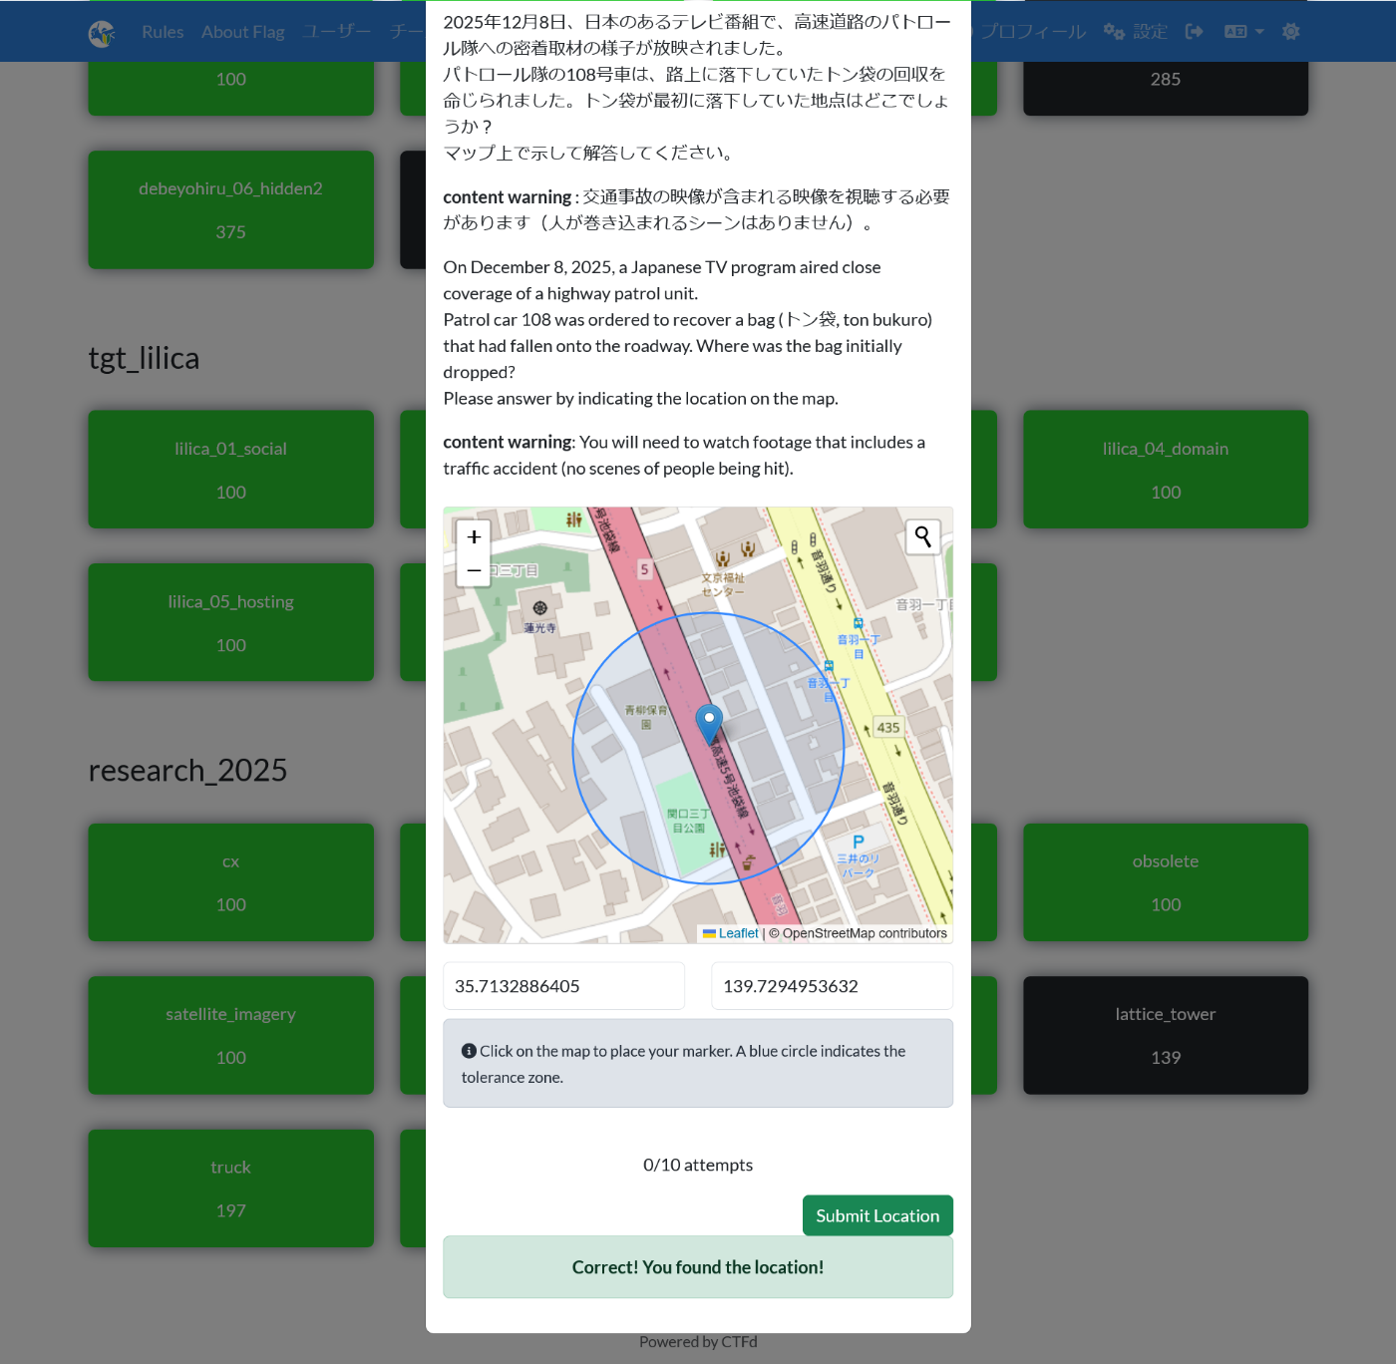This screenshot has width=1396, height=1364.
Task: Open the About Flag page
Action: pos(242,32)
